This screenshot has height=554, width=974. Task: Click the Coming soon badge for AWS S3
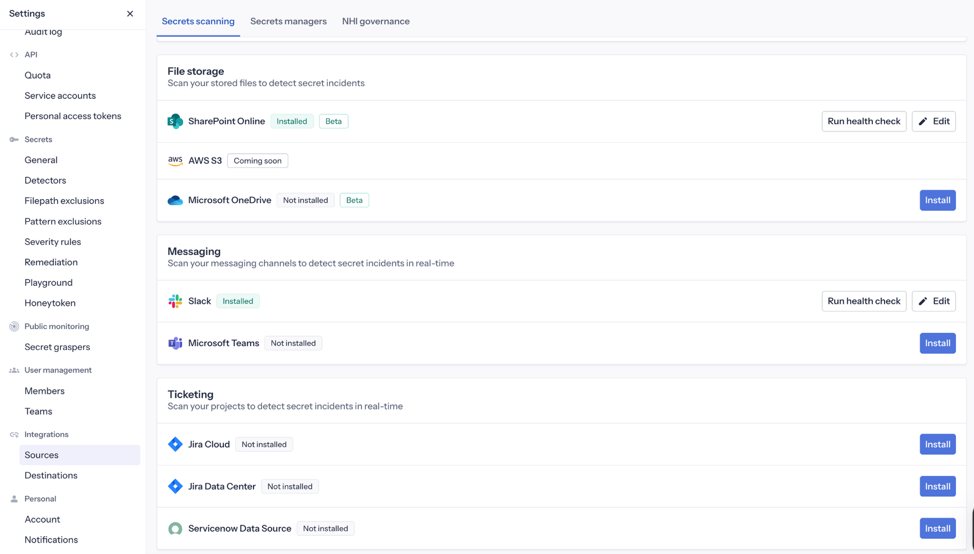257,161
